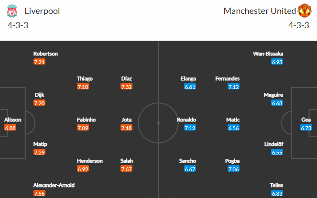The image size is (317, 198).
Task: Open Maguire's player entry
Action: pyautogui.click(x=273, y=95)
